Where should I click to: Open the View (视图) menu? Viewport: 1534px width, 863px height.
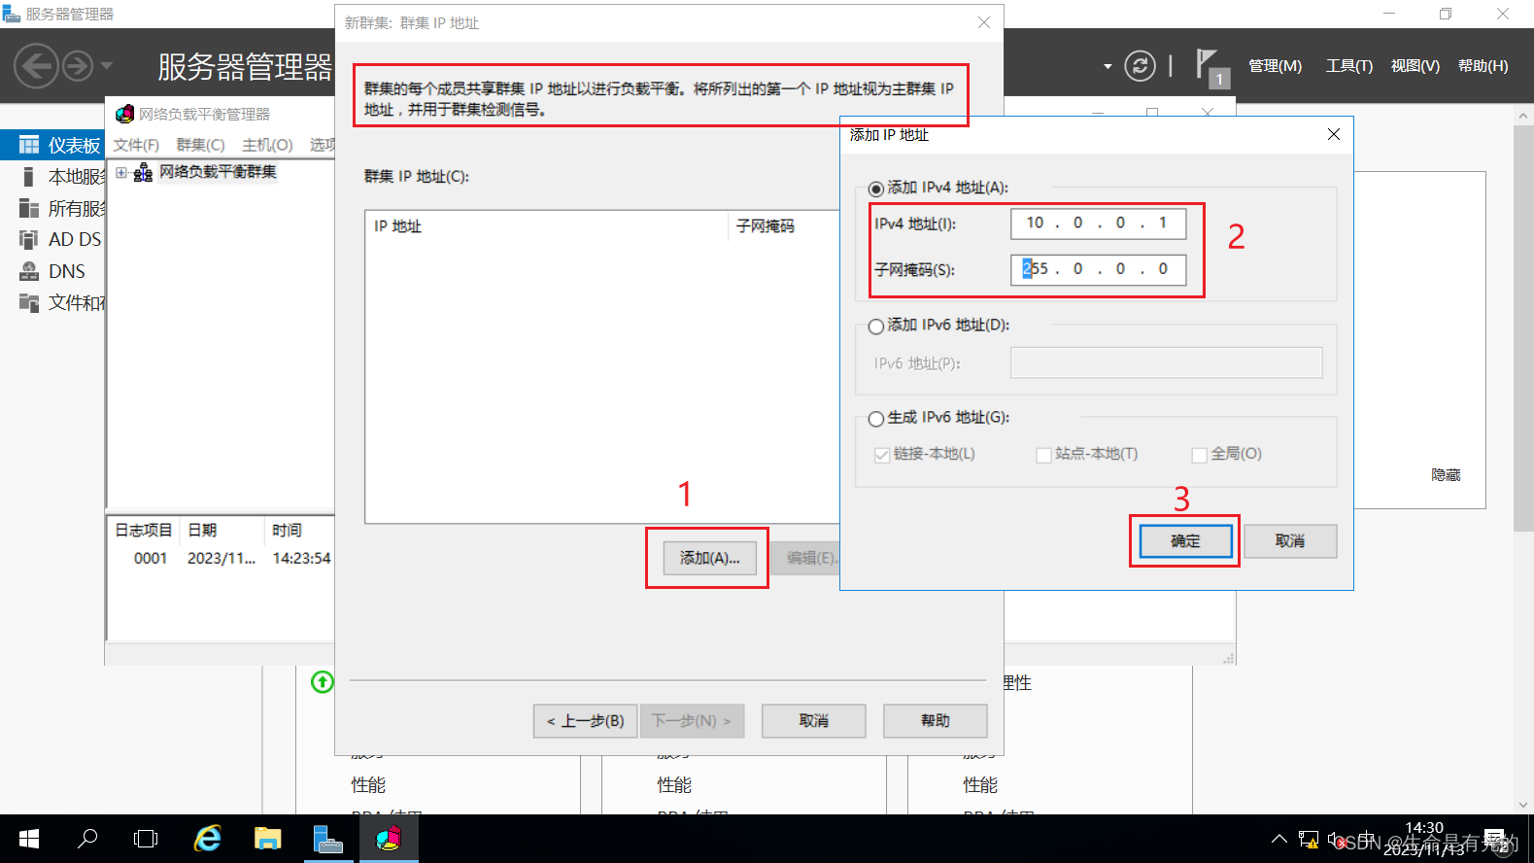click(x=1415, y=66)
